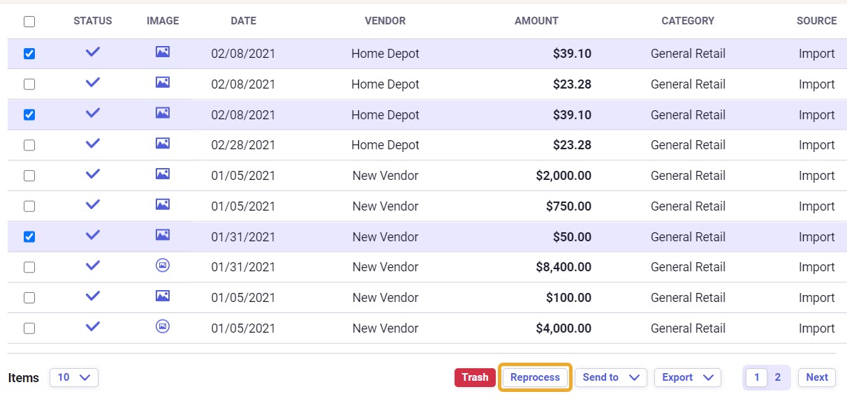Uncheck the $50.00 New Vendor row checkbox

tap(29, 237)
